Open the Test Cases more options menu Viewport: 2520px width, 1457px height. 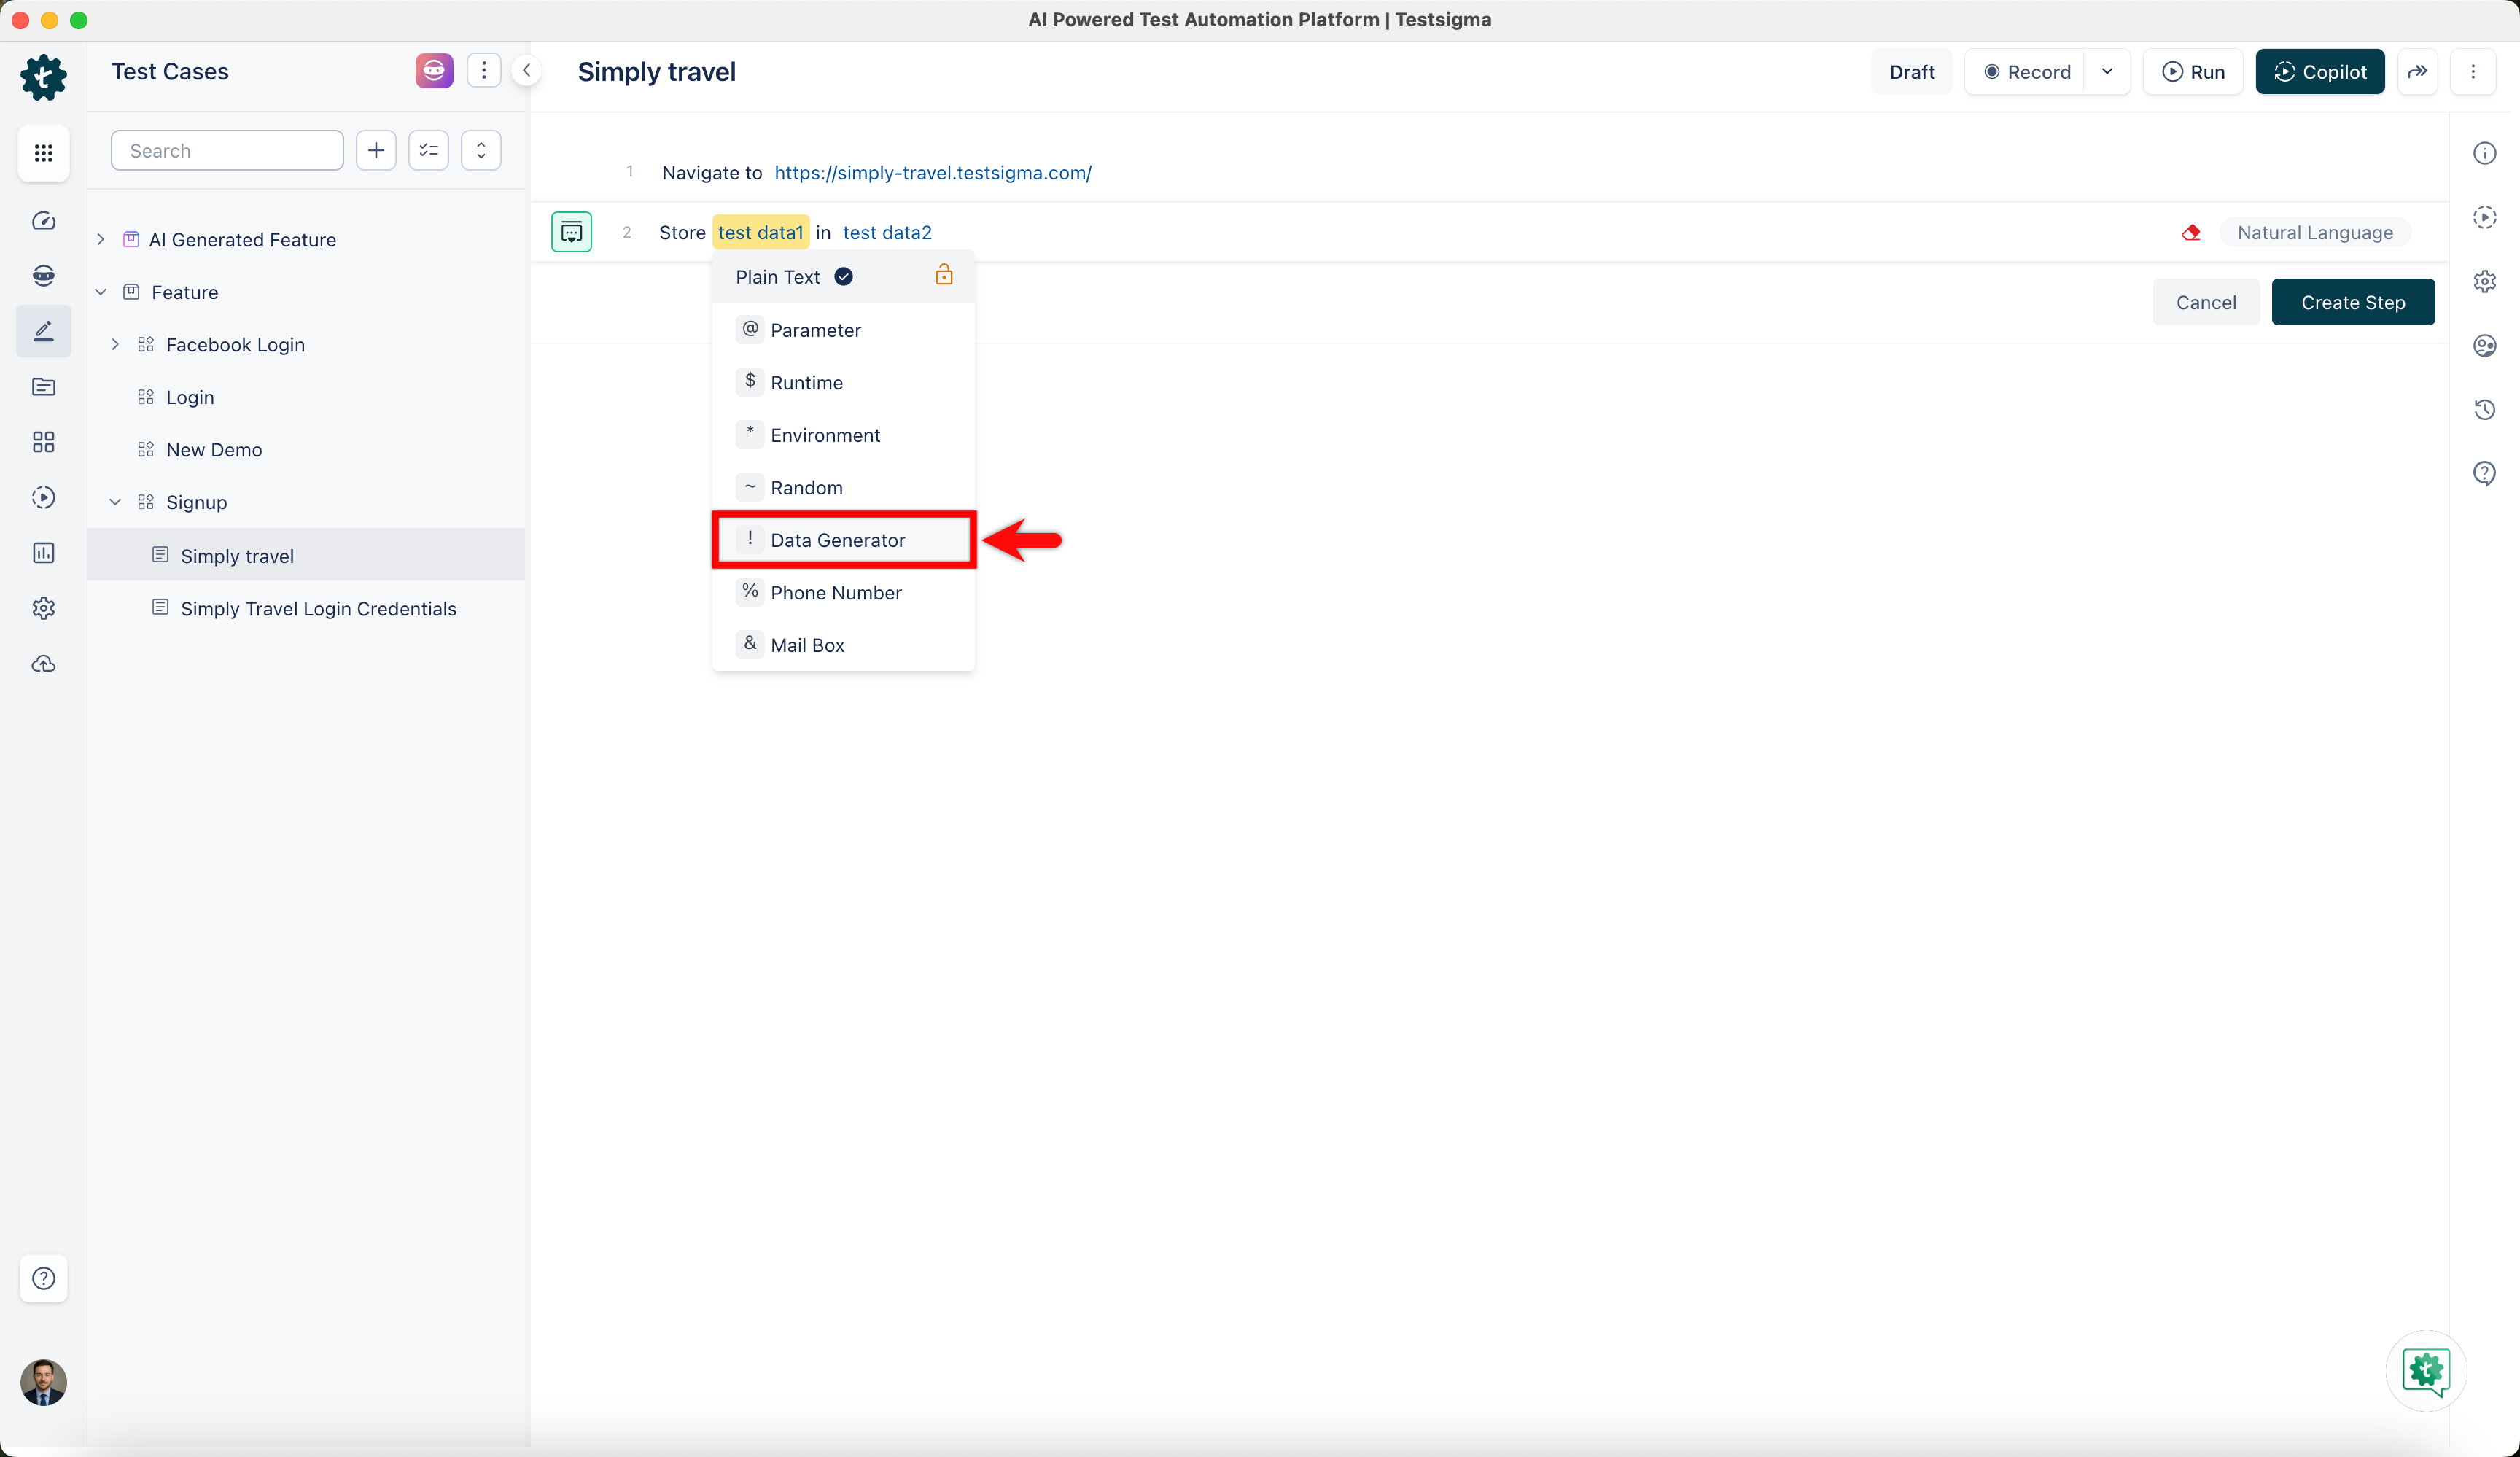pyautogui.click(x=484, y=71)
